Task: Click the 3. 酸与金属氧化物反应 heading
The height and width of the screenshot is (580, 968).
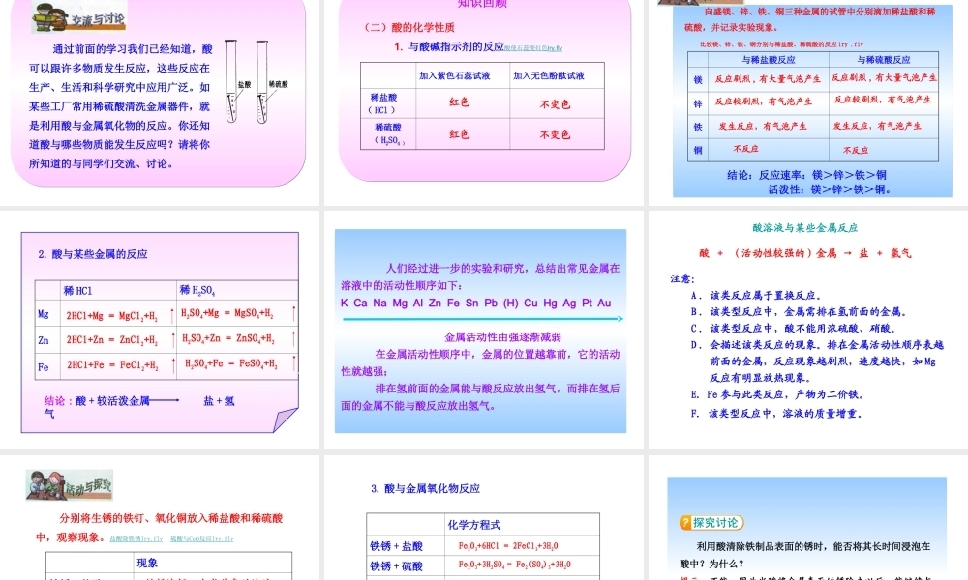Action: (x=425, y=489)
